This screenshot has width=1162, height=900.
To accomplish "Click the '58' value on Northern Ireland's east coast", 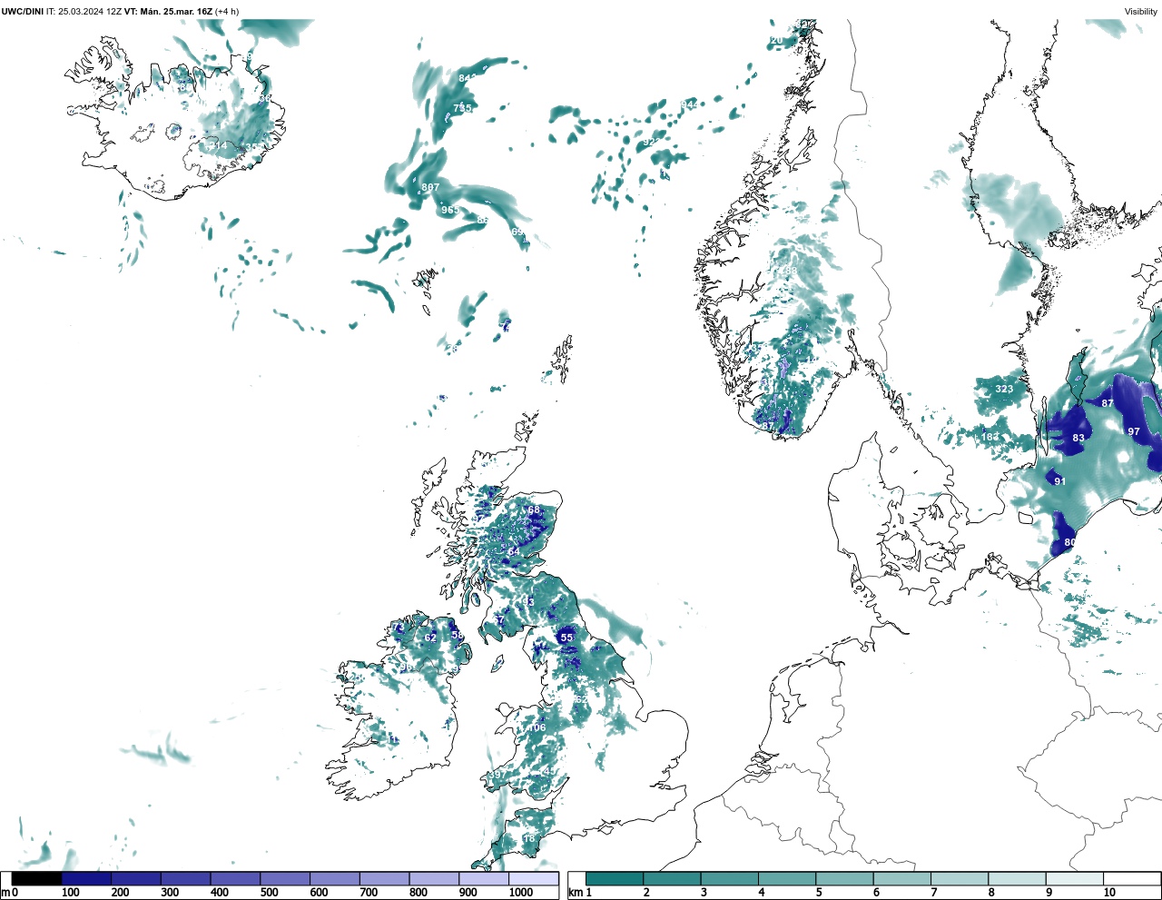I will click(x=457, y=635).
